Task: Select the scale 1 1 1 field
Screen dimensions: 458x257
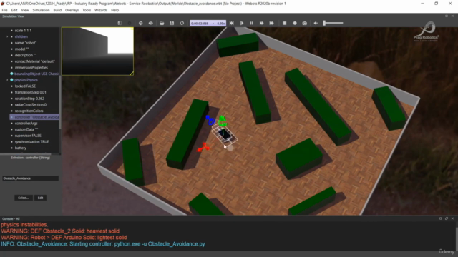Action: click(23, 30)
